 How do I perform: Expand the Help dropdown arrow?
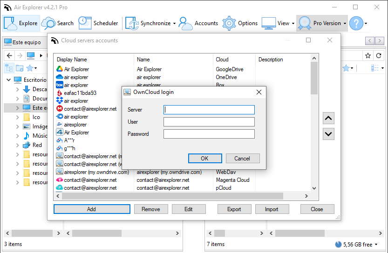tap(366, 23)
